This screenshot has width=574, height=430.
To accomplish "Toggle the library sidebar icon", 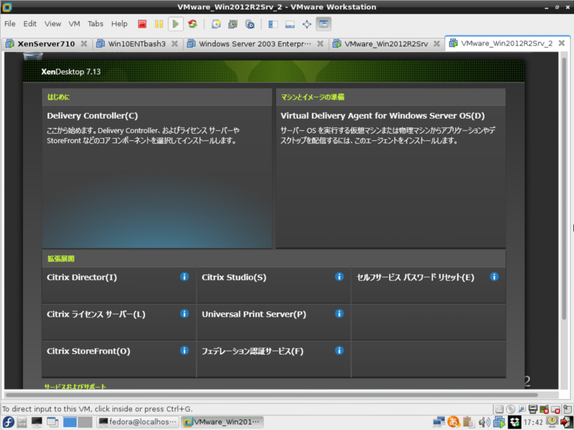I will coord(273,24).
